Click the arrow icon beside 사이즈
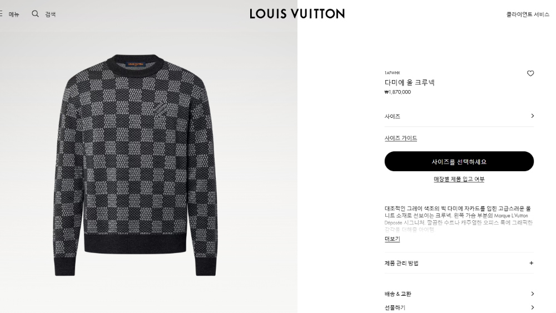Screen dimensions: 556x313 click(x=532, y=116)
